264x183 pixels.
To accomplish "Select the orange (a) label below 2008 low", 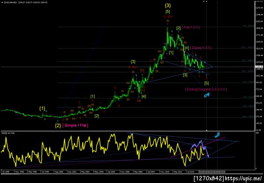I will pos(139,100).
